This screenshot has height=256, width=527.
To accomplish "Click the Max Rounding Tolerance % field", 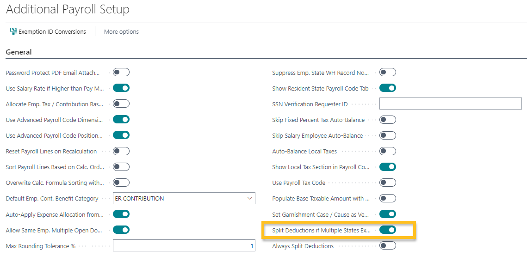I will tap(184, 246).
